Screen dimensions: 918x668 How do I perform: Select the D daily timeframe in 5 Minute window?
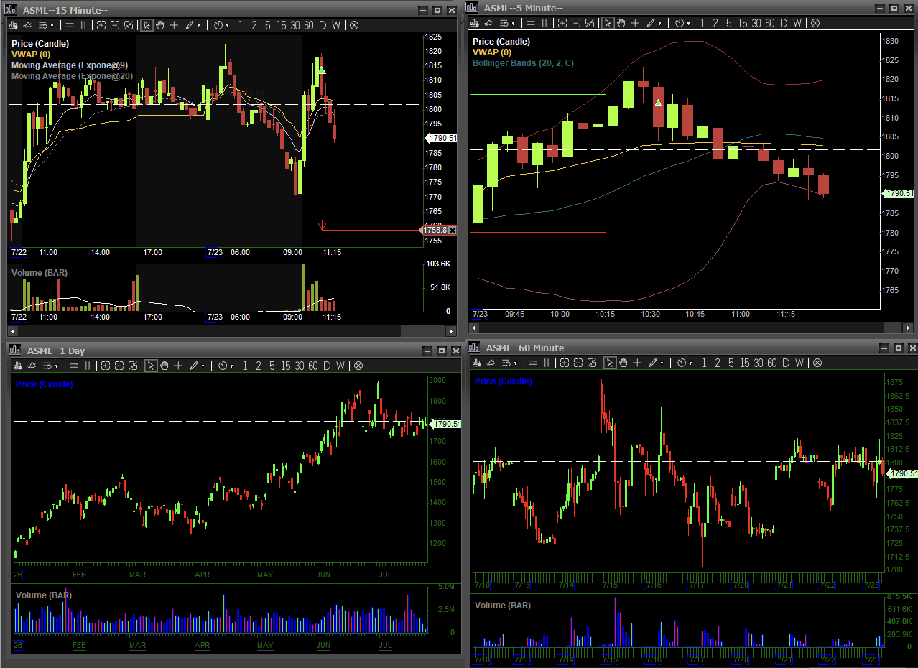[x=784, y=23]
